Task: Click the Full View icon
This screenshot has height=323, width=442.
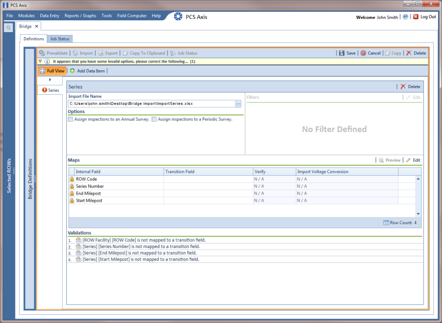Action: (x=42, y=71)
